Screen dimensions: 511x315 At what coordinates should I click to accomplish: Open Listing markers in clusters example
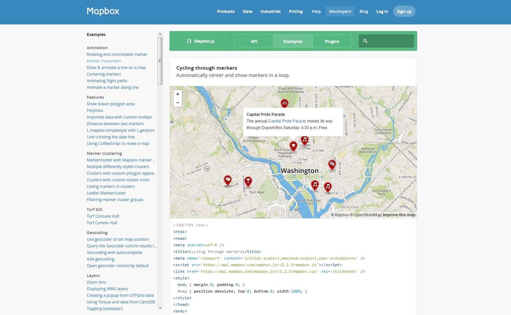click(x=111, y=187)
